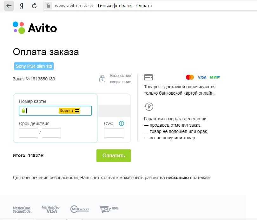The width and height of the screenshot is (257, 220).
Task: Select the expiry year field
Action: [x=51, y=133]
